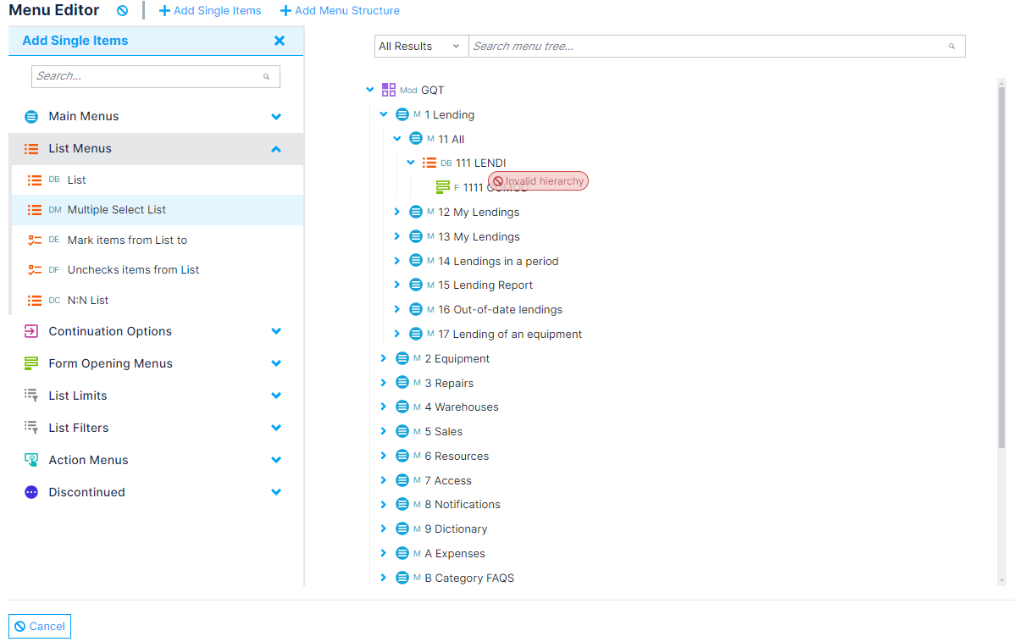The width and height of the screenshot is (1014, 642).
Task: Expand the Main Menus section
Action: click(276, 117)
